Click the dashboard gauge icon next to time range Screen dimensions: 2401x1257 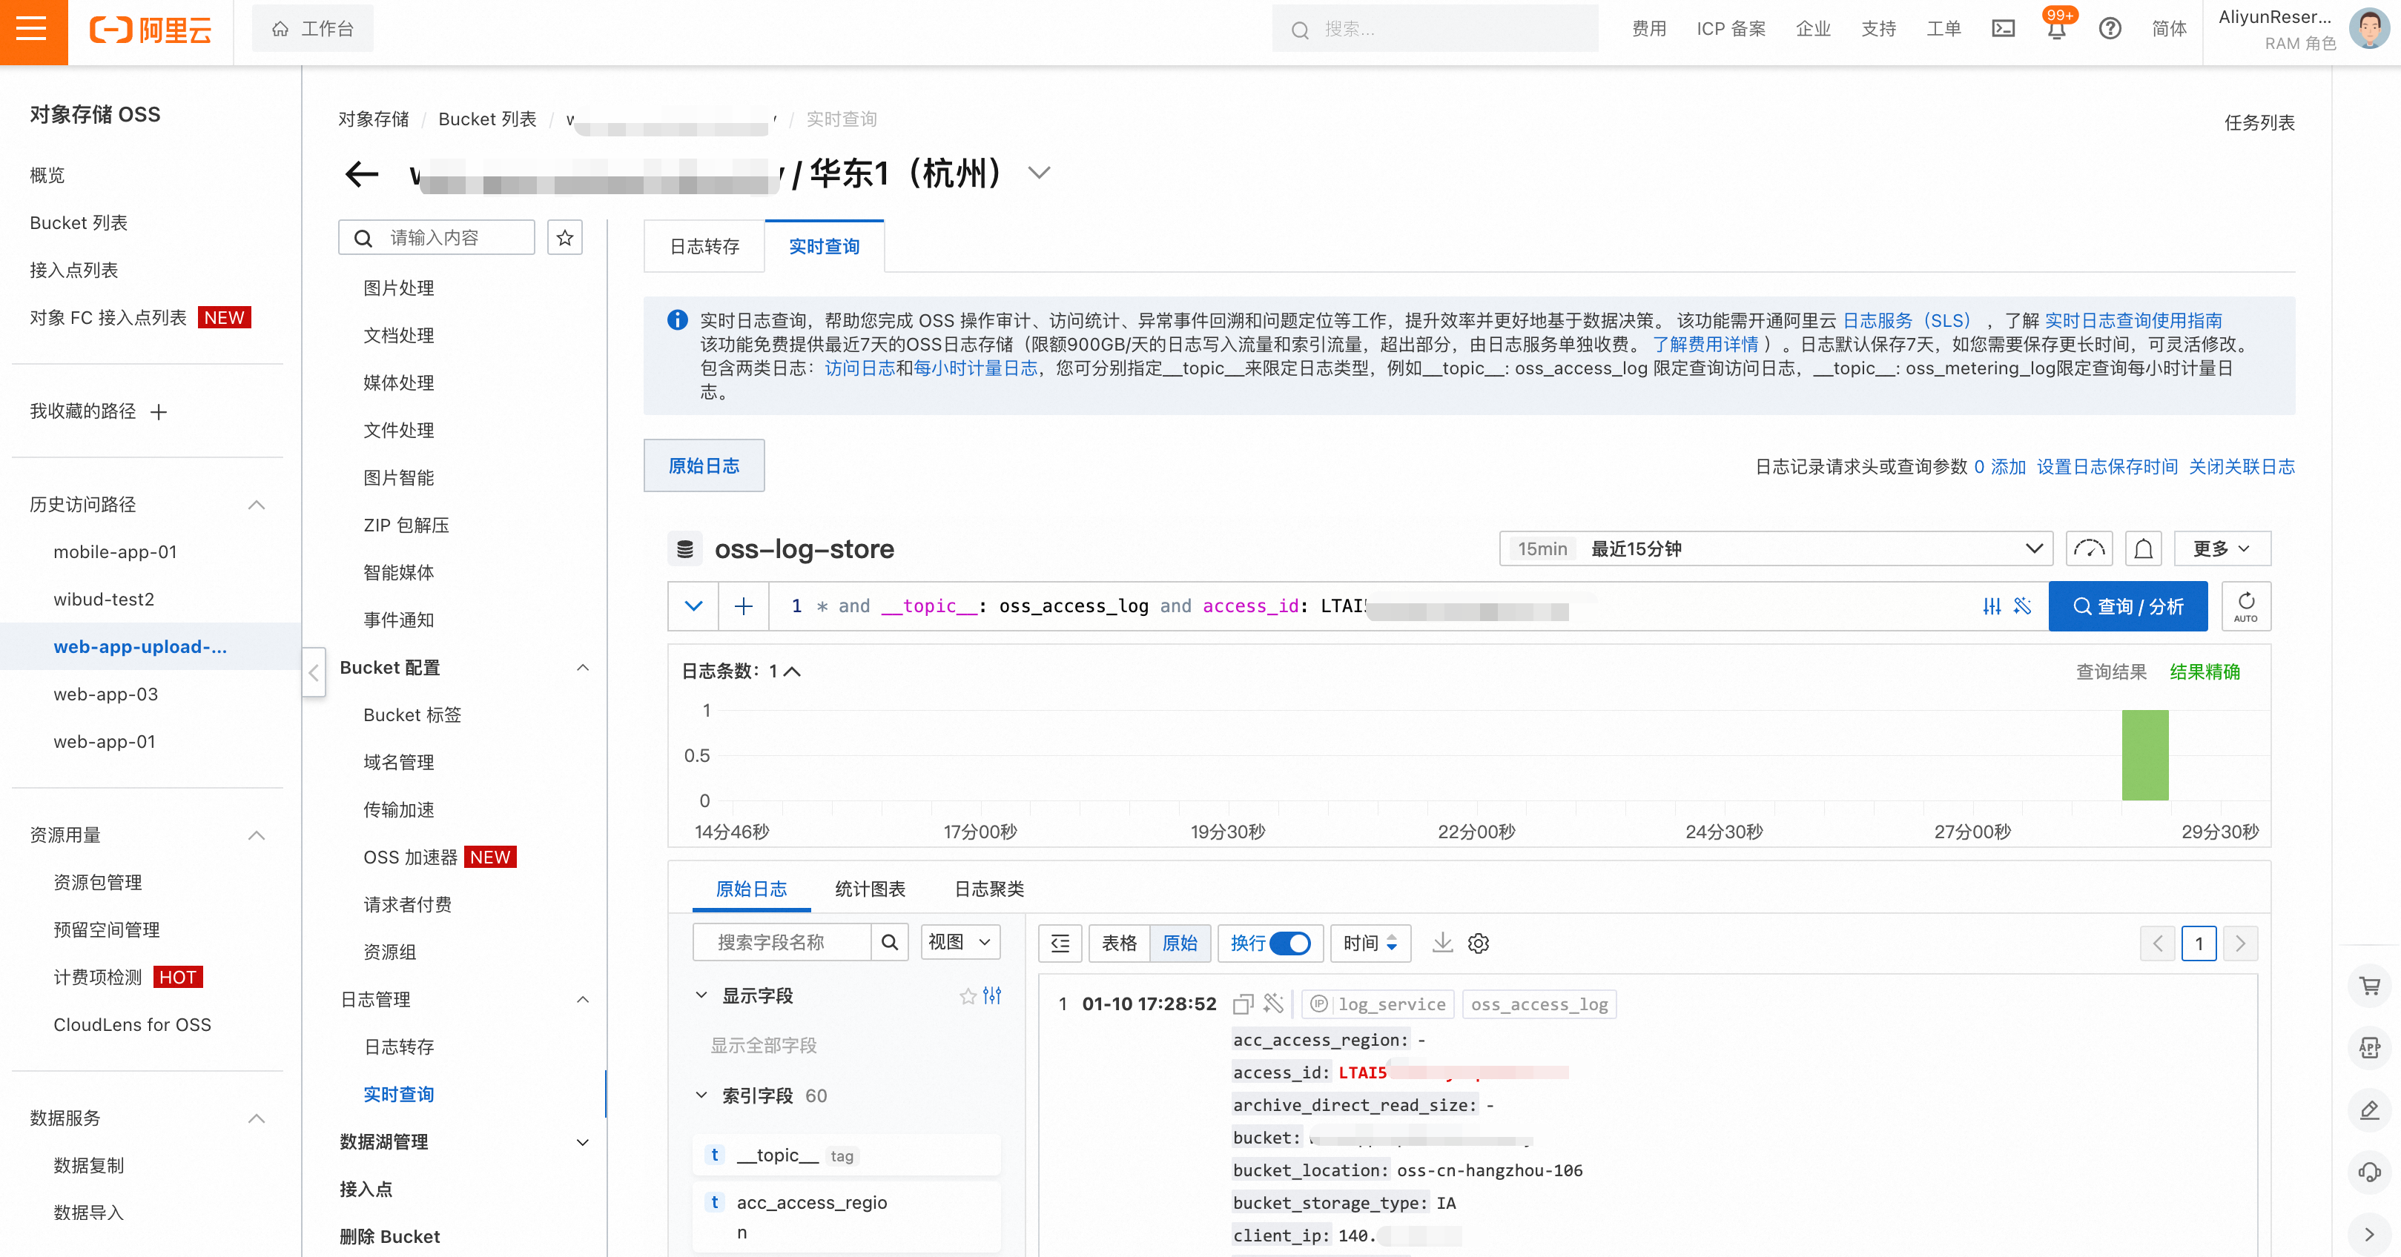tap(2089, 549)
